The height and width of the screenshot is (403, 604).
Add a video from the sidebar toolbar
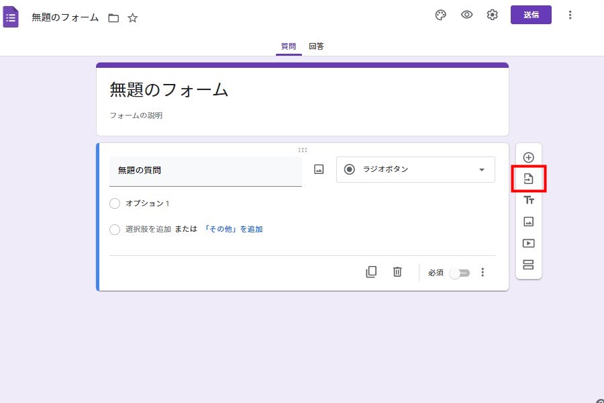[528, 243]
